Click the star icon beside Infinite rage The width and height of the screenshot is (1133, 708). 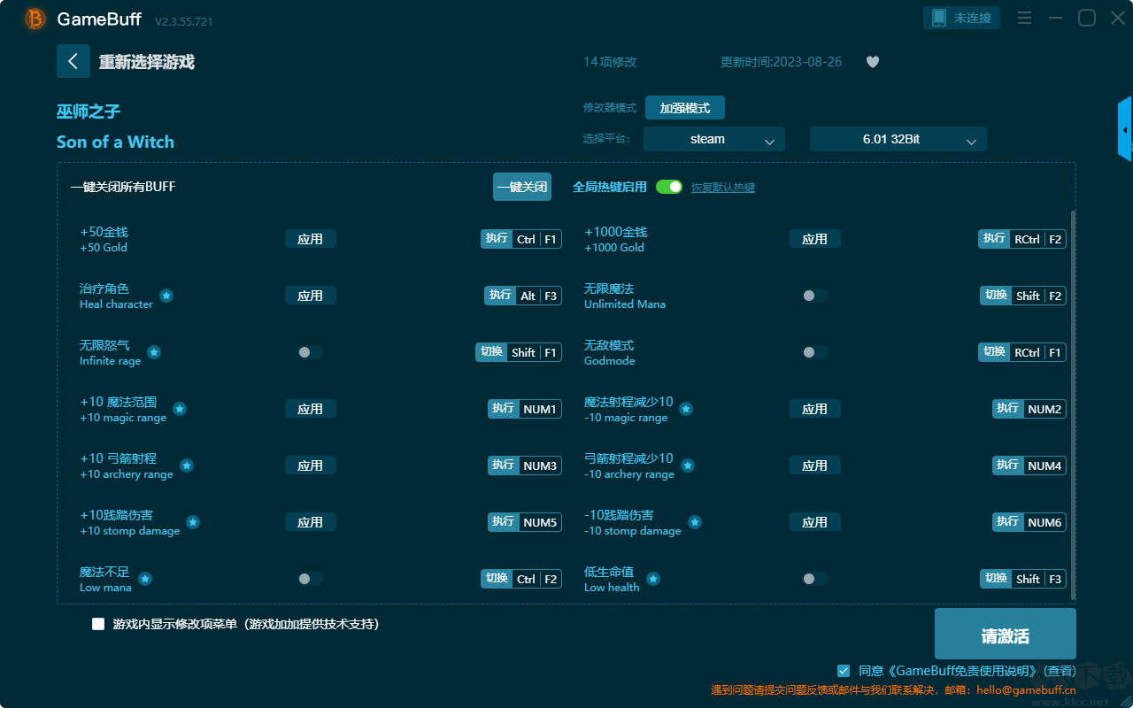[x=154, y=352]
